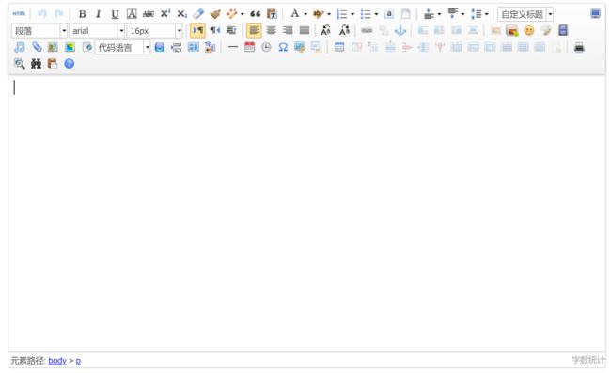Expand ordered list style options
The image size is (611, 373).
pos(352,14)
